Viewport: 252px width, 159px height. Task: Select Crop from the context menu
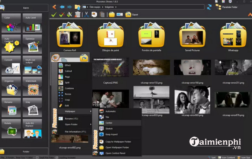click(x=68, y=100)
